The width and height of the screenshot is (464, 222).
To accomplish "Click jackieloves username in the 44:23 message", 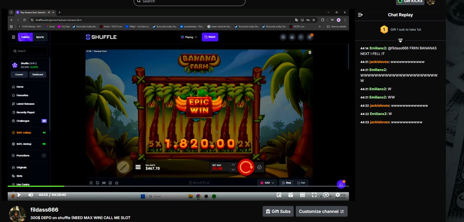I will pyautogui.click(x=379, y=122).
